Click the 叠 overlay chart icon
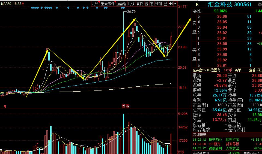The width and height of the screenshot is (262, 154). pyautogui.click(x=147, y=4)
